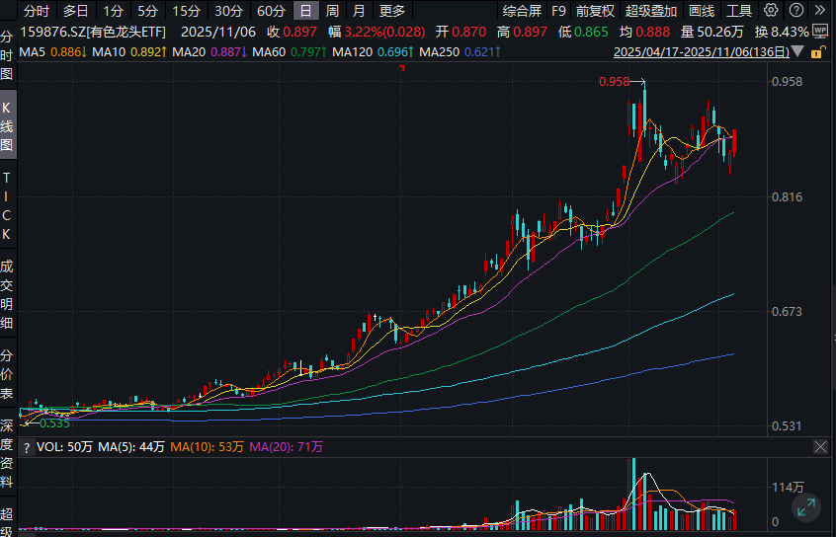Open the 成交明细 sidebar panel
Screen dimensions: 836x537
[x=8, y=292]
